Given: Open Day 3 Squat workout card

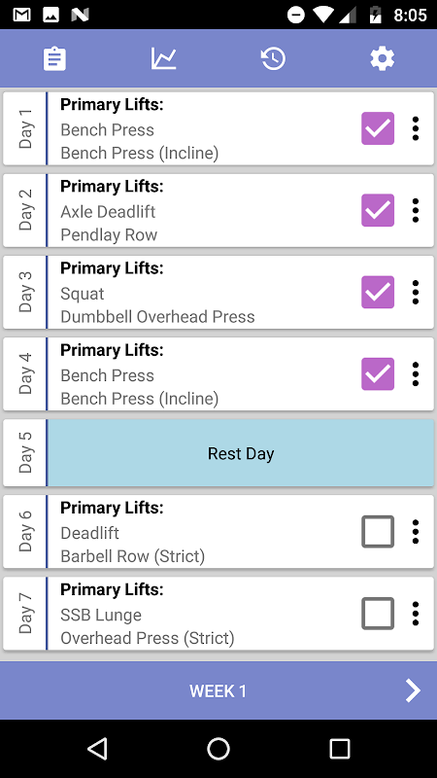Looking at the screenshot, I should (x=218, y=293).
